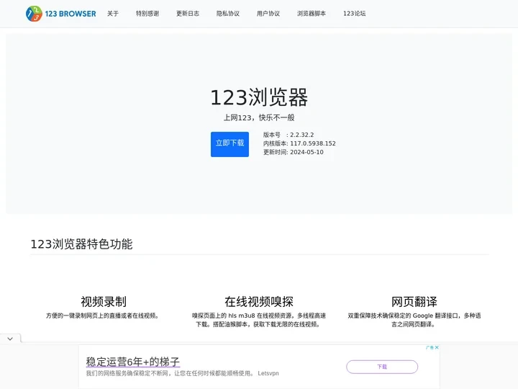Click the 123浏览器特色功能 heading
This screenshot has width=518, height=389.
[81, 244]
